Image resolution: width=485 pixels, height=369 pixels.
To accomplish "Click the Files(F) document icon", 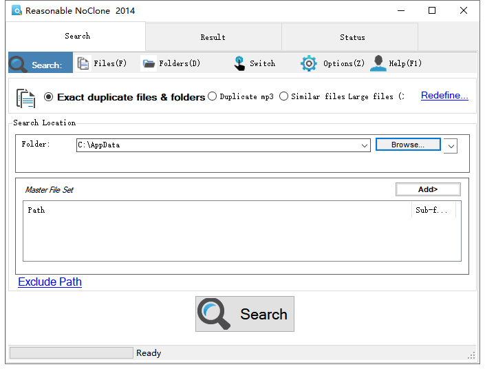I will coord(83,63).
